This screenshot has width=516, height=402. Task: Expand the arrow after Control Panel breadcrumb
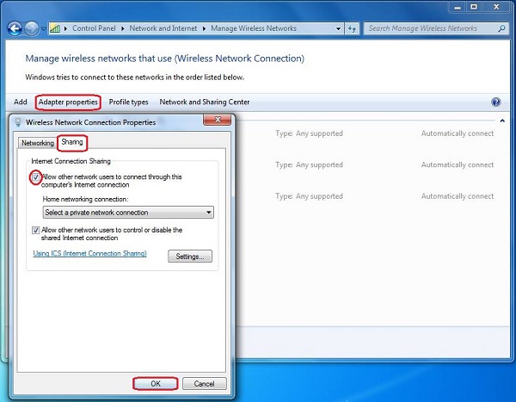123,28
